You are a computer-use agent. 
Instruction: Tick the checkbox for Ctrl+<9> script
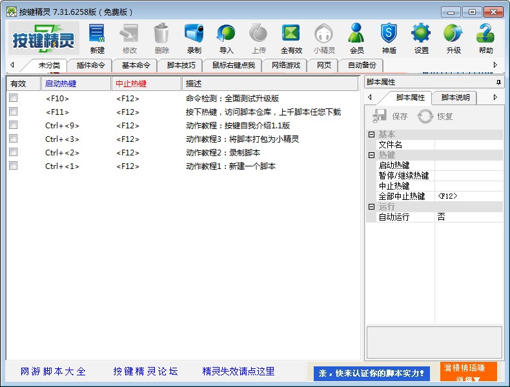pyautogui.click(x=14, y=125)
